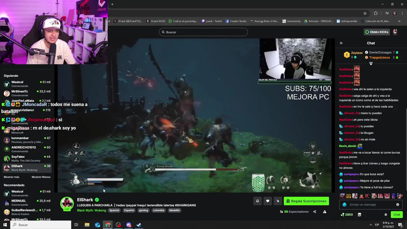Image resolution: width=407 pixels, height=229 pixels.
Task: Open File Explorer from taskbar
Action: point(87,225)
